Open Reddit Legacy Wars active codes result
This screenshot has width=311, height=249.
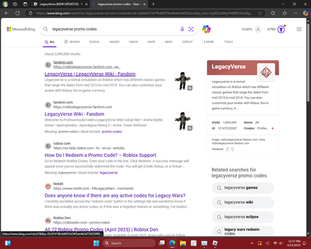(115, 195)
